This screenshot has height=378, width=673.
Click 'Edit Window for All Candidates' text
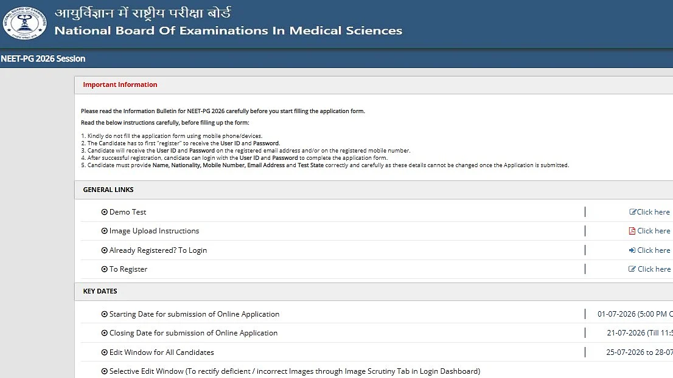162,352
